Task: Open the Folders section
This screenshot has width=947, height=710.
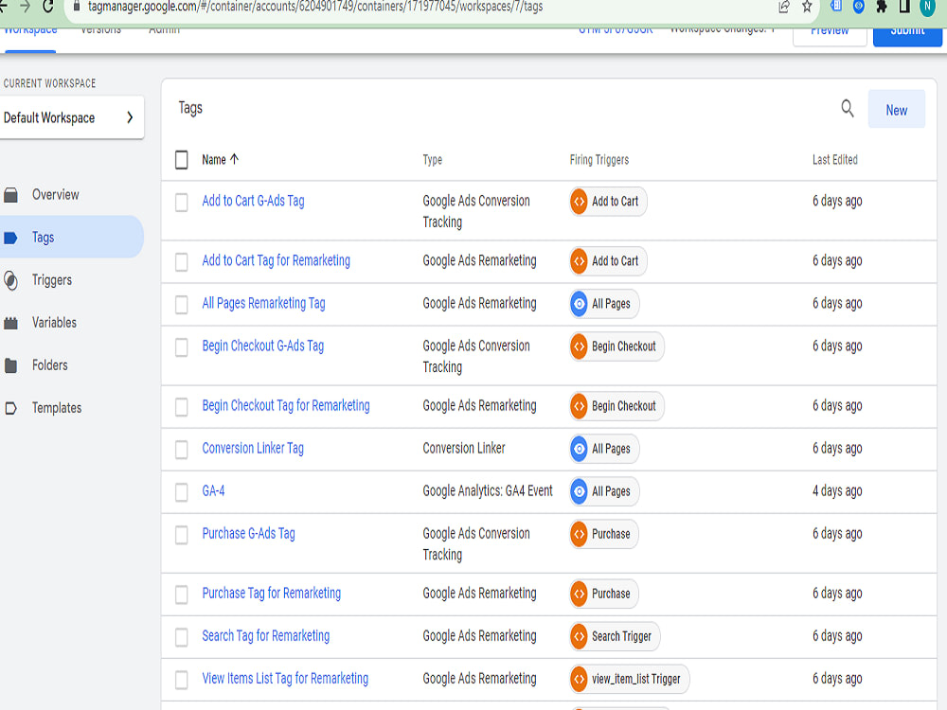Action: [x=49, y=365]
